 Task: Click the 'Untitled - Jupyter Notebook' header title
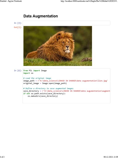[11, 1]
